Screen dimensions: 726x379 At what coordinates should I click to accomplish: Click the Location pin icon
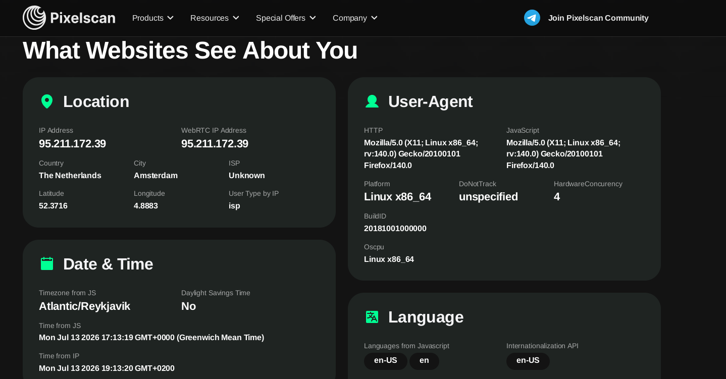pyautogui.click(x=47, y=101)
